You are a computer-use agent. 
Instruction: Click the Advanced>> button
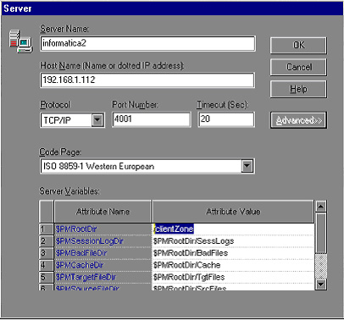(298, 120)
